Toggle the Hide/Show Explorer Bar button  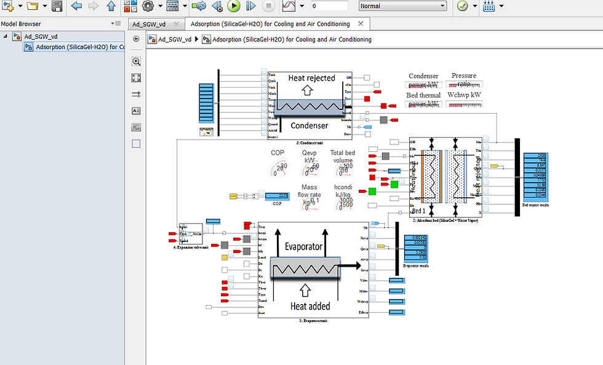click(136, 39)
